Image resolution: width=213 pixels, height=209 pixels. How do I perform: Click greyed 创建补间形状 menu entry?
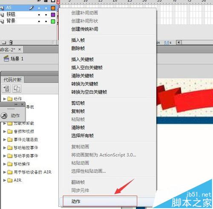pyautogui.click(x=85, y=21)
